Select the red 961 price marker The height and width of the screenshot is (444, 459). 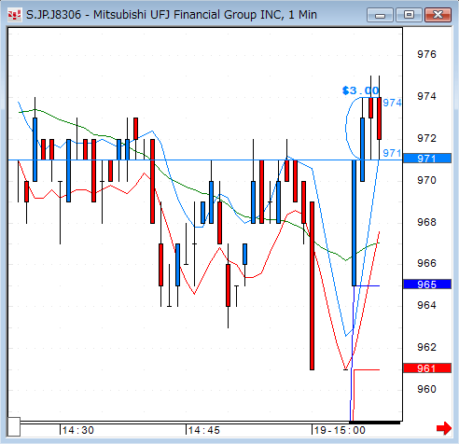click(427, 368)
